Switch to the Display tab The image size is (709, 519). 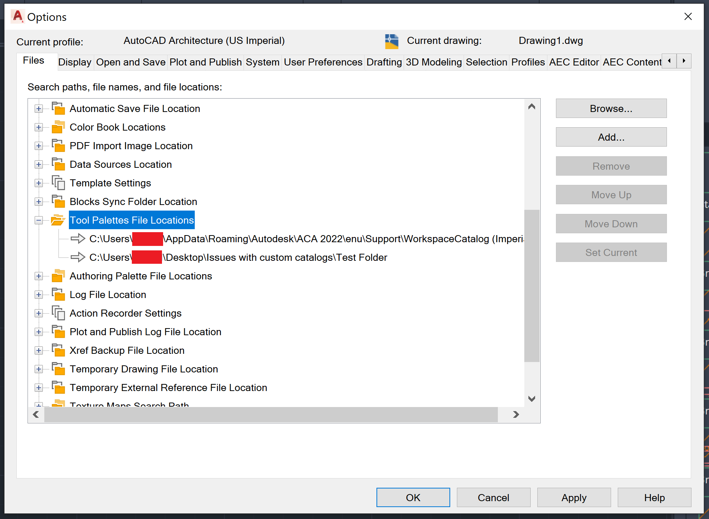coord(75,62)
